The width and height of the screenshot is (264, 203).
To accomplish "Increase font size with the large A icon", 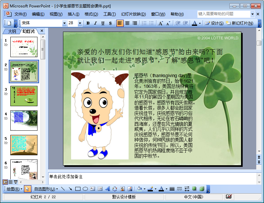I will coord(161,23).
